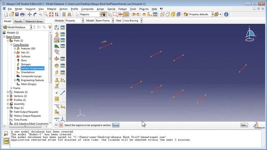Open the Module Property dropdown
Image resolution: width=267 pixels, height=150 pixels.
coord(83,20)
